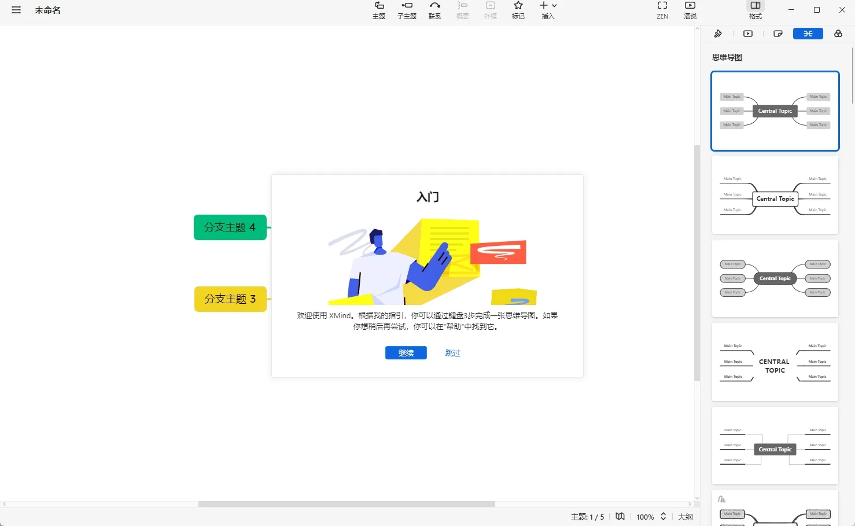Adjust zoom using the percentage stepper arrows

point(663,516)
